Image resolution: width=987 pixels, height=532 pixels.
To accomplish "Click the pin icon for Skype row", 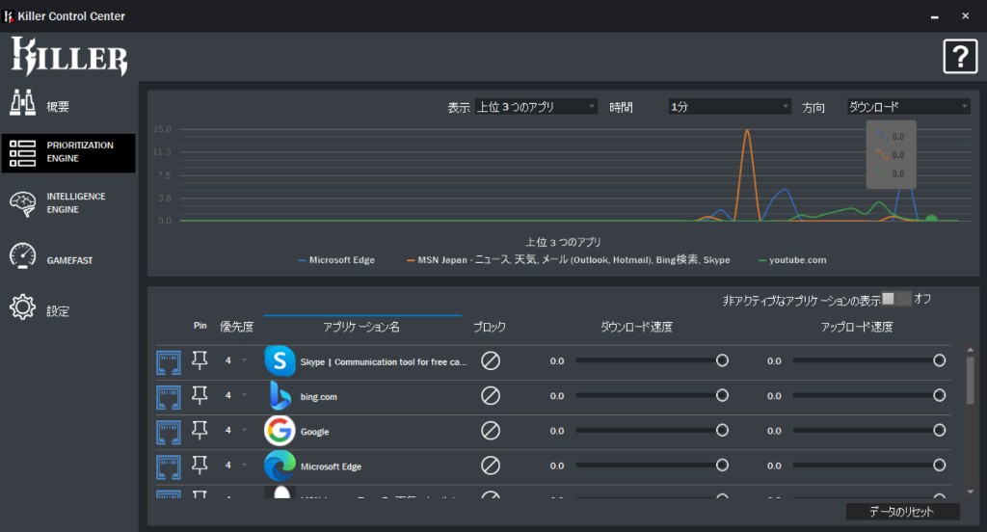I will tap(200, 360).
